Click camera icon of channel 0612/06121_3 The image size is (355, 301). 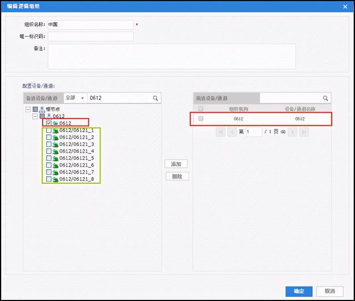(55, 144)
